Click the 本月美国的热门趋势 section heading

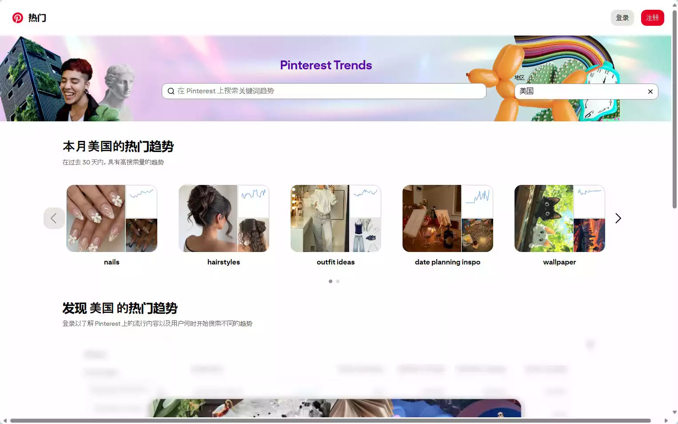(x=118, y=146)
